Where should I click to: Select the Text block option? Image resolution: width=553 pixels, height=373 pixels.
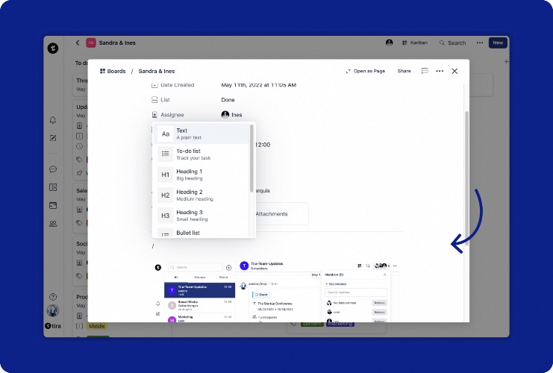tap(201, 134)
